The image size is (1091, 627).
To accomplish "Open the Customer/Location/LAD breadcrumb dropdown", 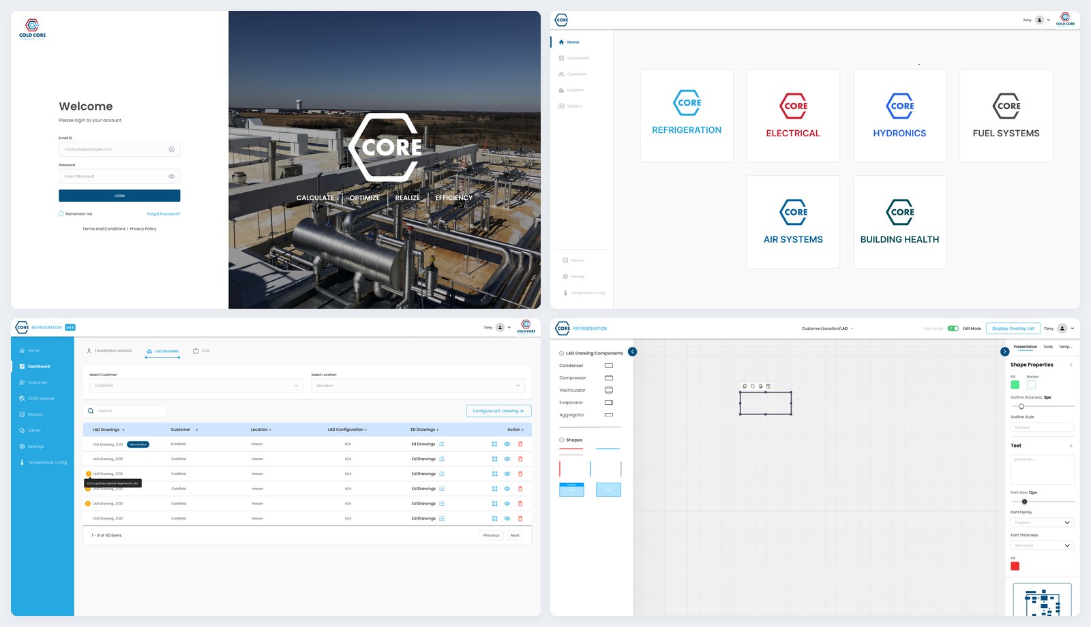I will tap(828, 328).
